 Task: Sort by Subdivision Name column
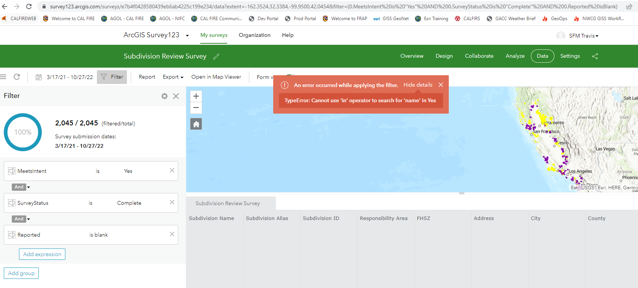tap(212, 218)
